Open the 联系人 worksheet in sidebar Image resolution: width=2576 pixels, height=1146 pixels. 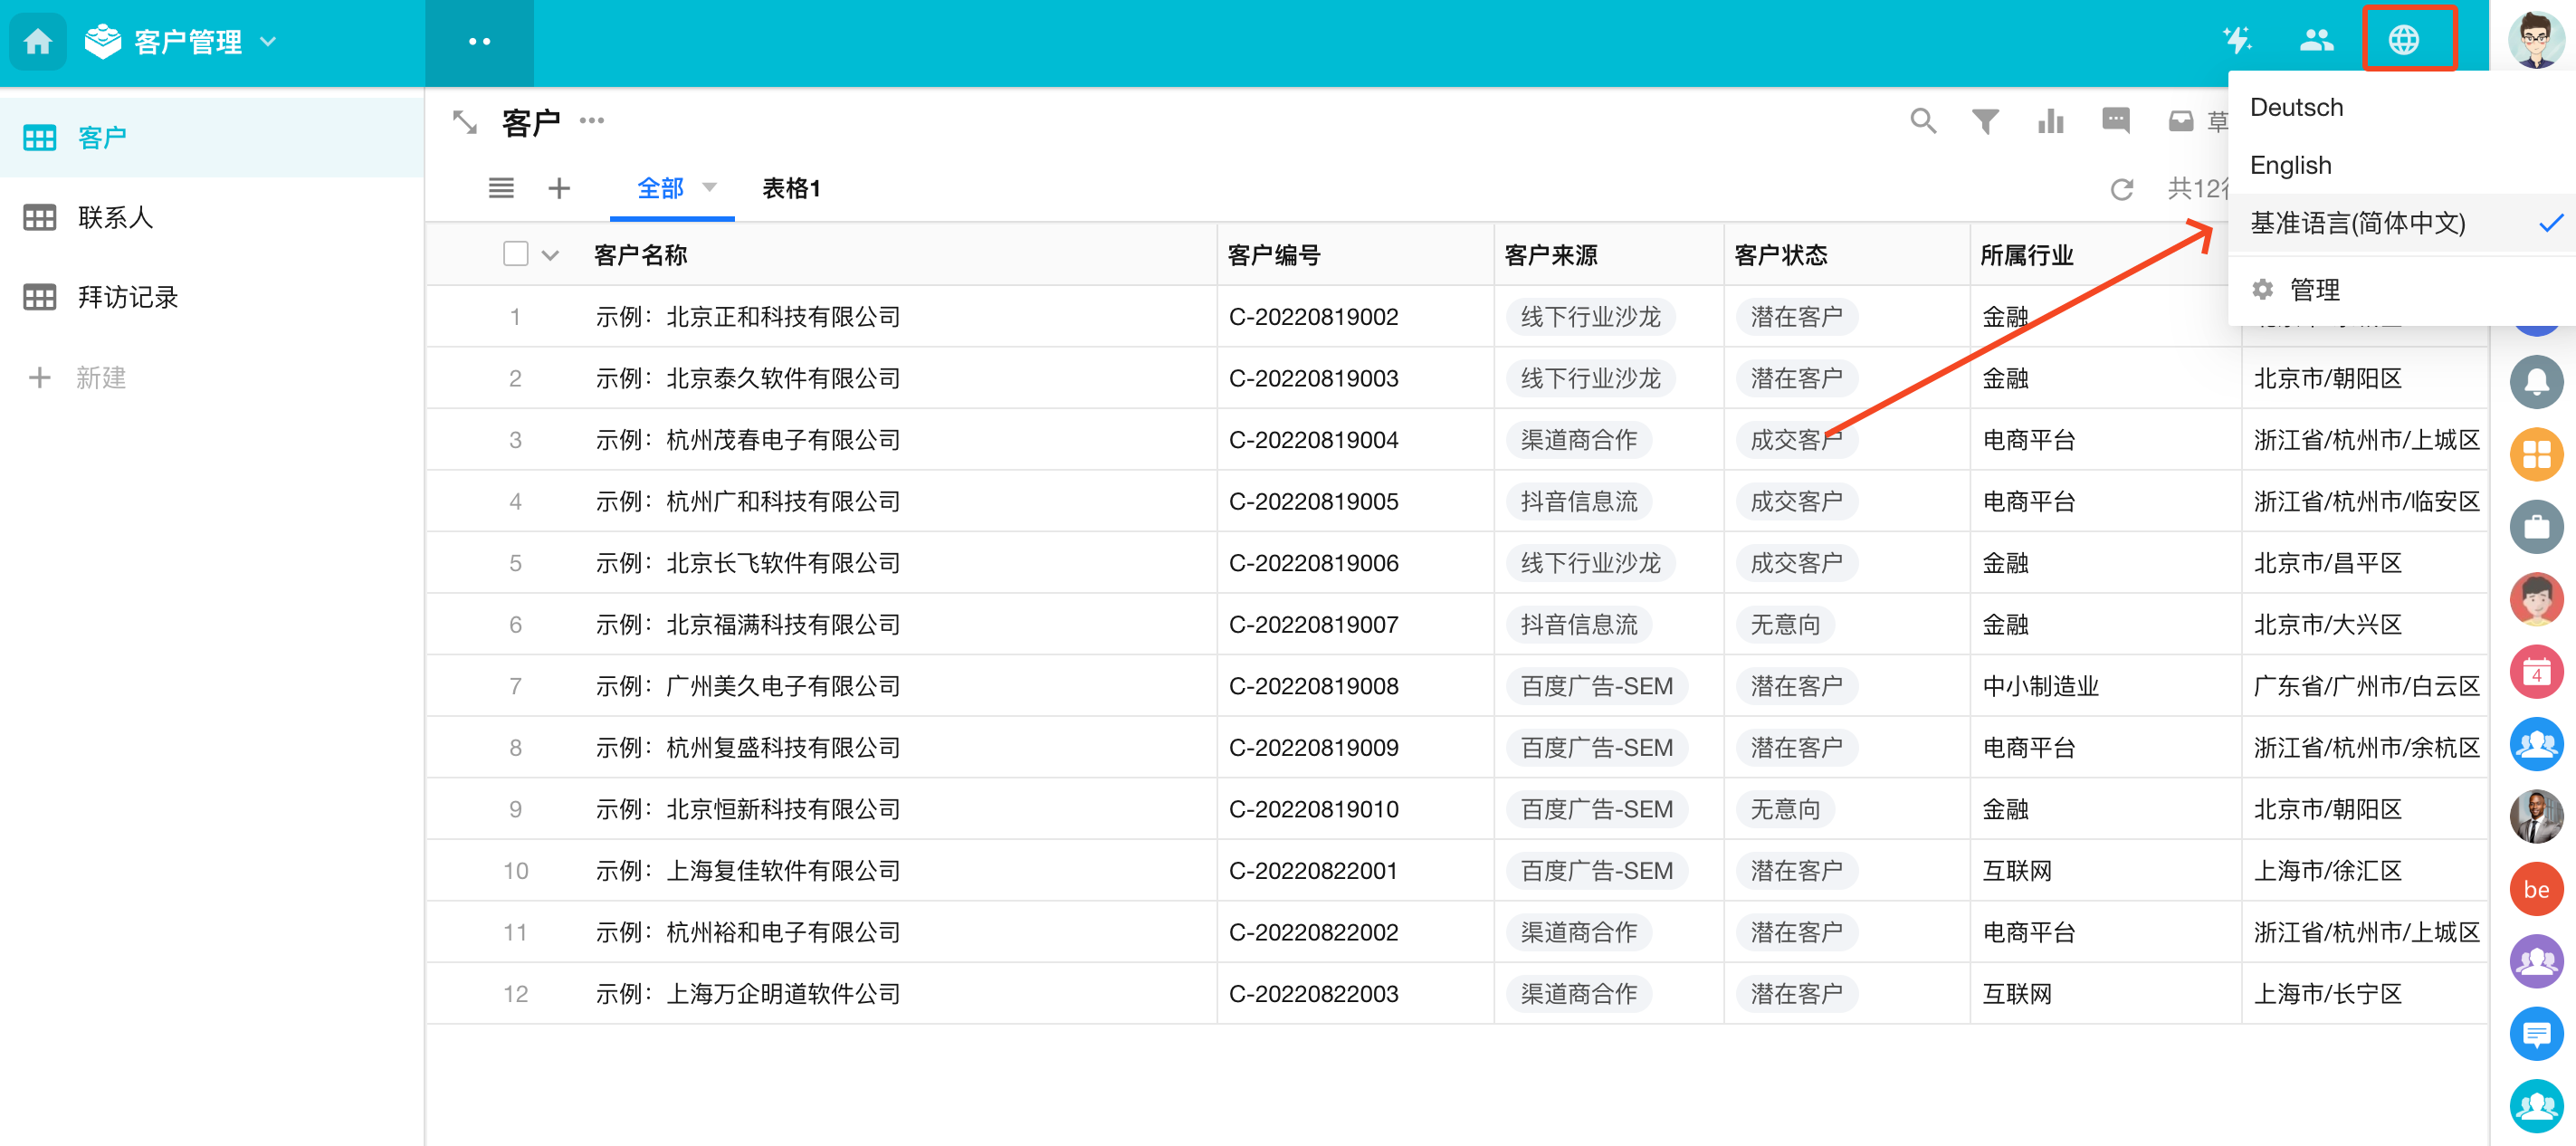pos(115,217)
